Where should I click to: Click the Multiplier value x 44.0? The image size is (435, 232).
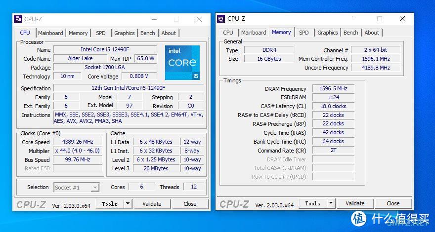click(x=78, y=151)
